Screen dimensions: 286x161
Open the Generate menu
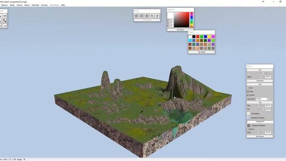coord(35,5)
